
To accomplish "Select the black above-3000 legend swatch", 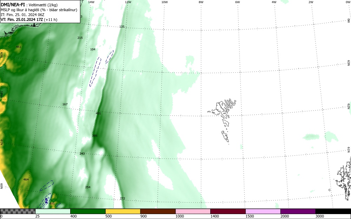I will (x=333, y=211).
